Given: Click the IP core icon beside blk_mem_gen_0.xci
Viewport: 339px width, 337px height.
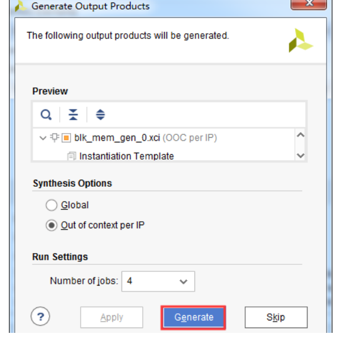Looking at the screenshot, I should [55, 138].
